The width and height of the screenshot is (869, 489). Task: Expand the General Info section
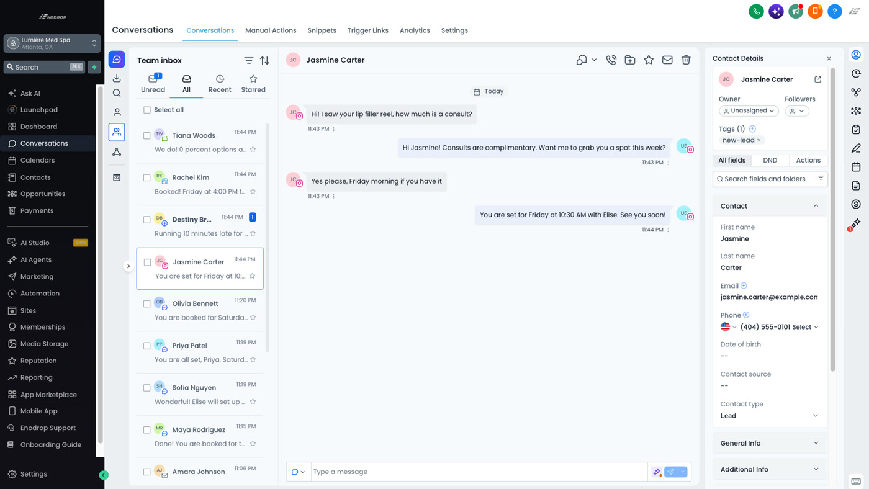click(x=770, y=443)
